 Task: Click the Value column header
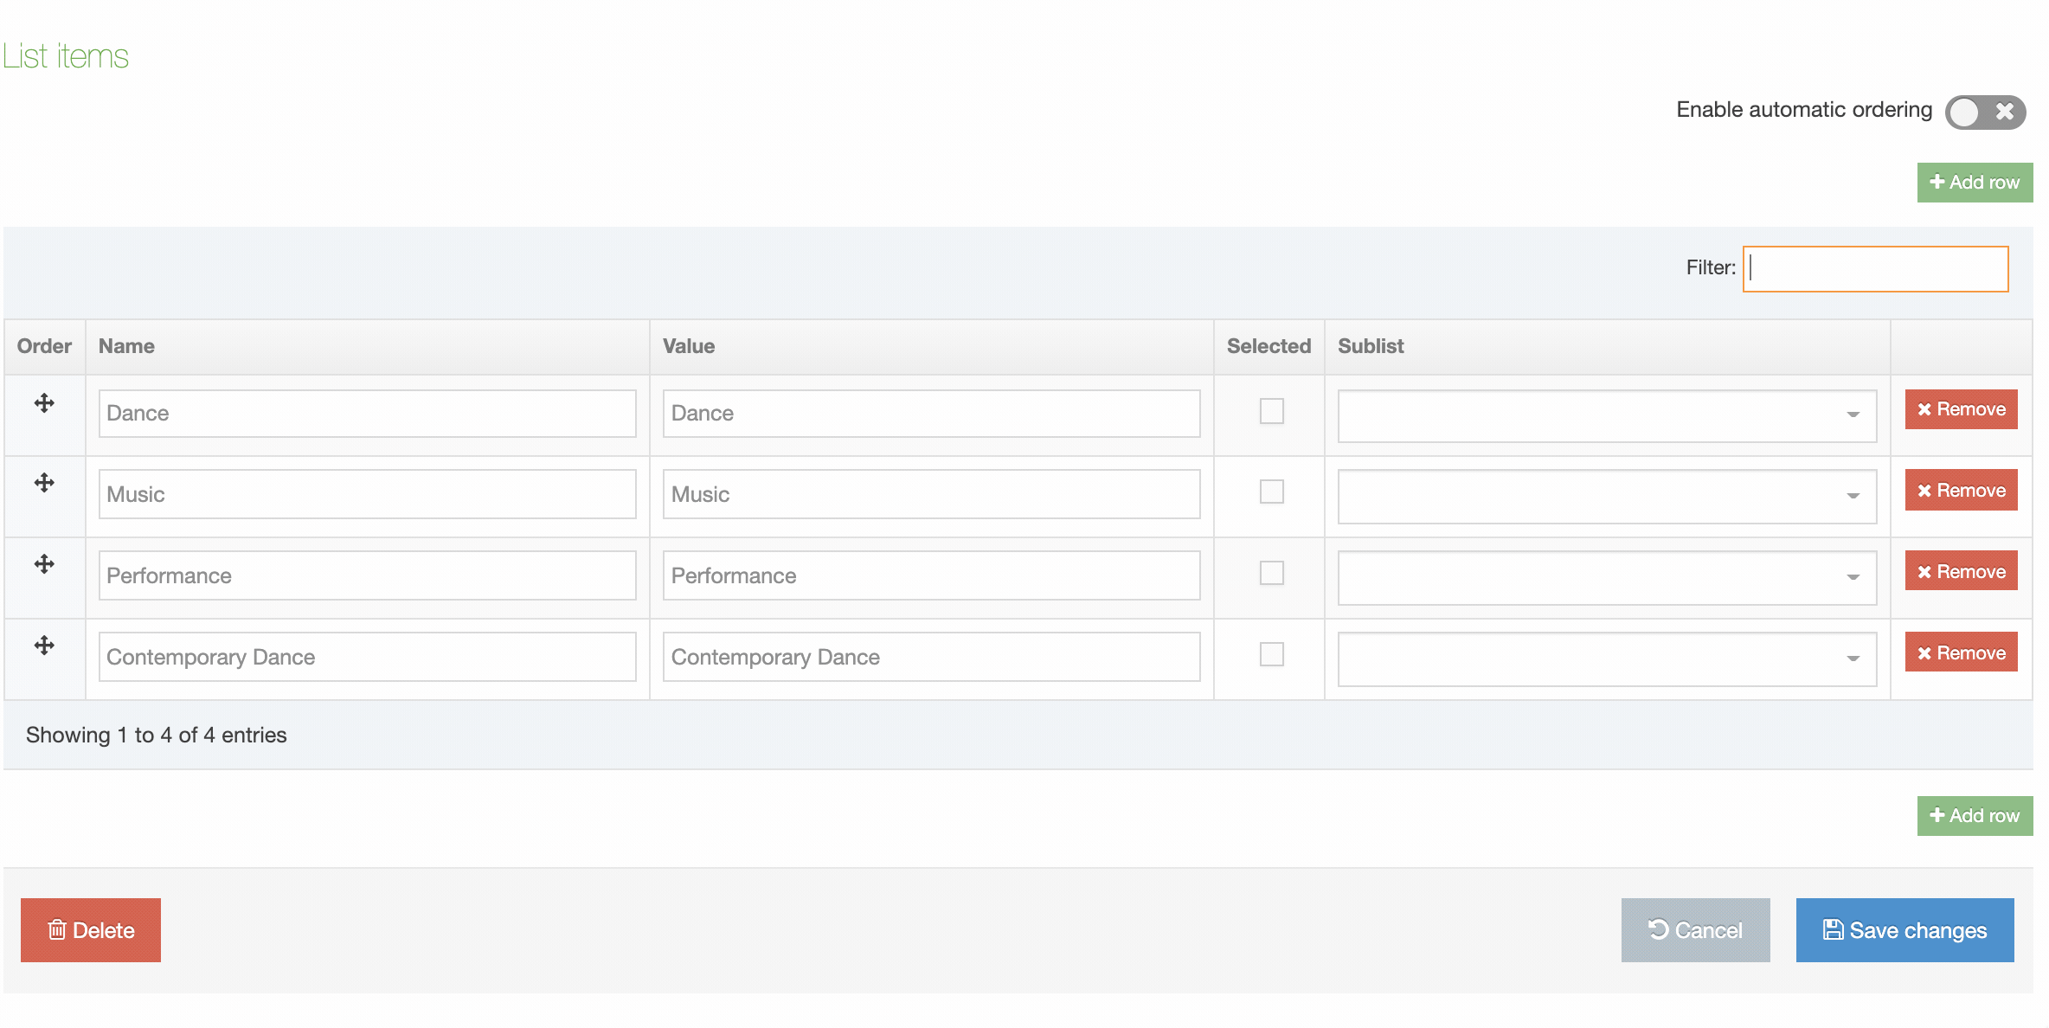[689, 346]
